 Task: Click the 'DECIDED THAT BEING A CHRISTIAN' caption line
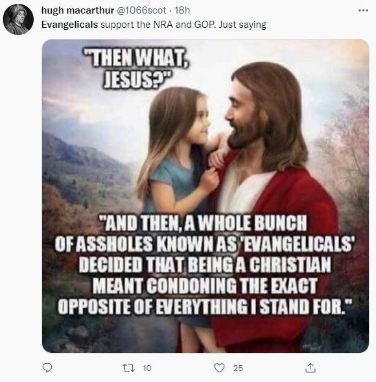205,265
